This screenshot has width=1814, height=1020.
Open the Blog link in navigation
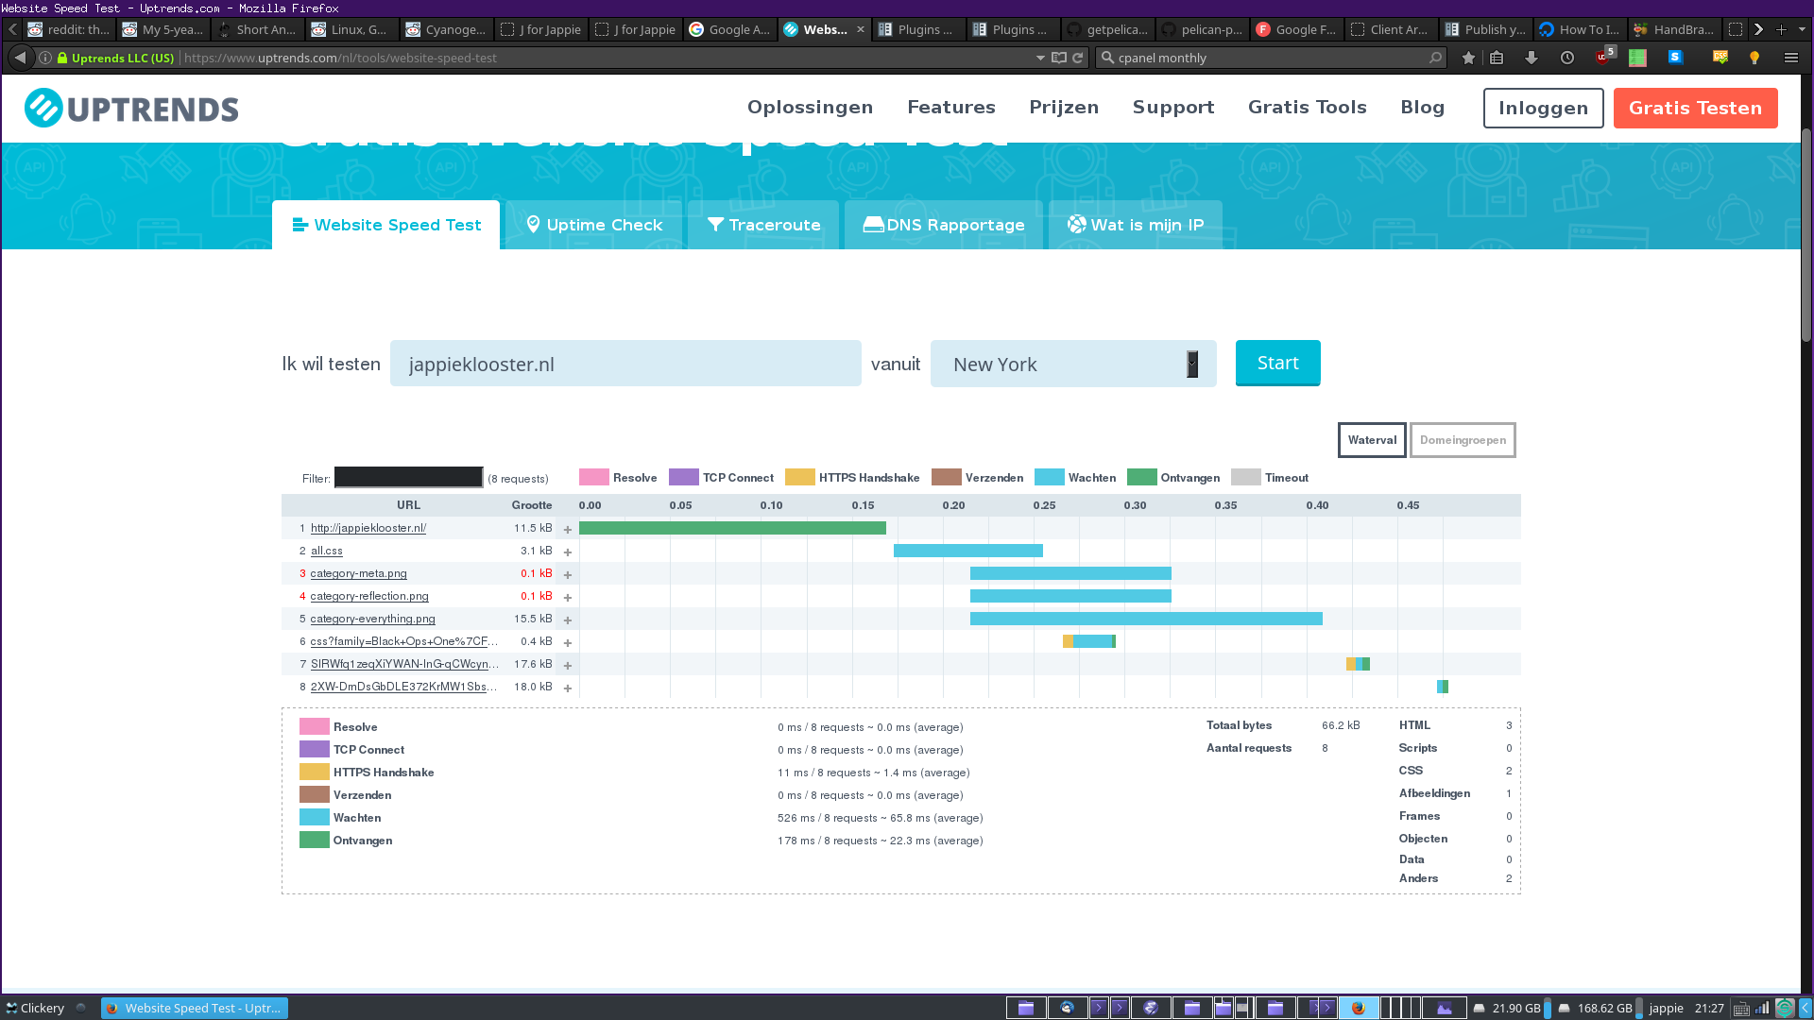coord(1422,108)
